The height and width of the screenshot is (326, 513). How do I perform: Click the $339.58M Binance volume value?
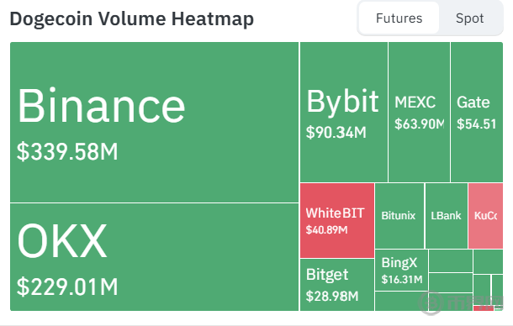point(67,151)
